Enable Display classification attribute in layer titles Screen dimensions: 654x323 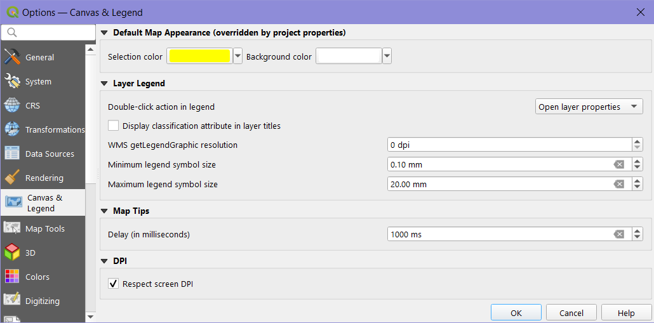(114, 126)
